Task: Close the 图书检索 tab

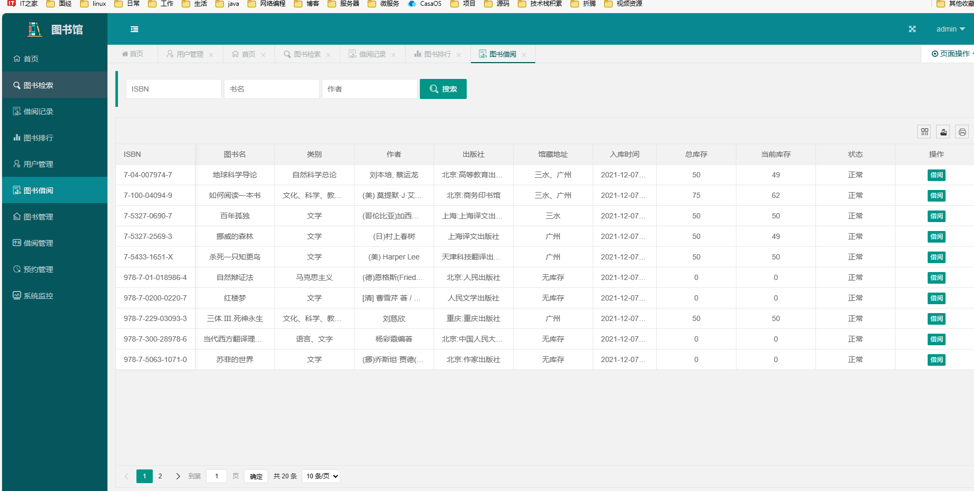Action: click(328, 55)
